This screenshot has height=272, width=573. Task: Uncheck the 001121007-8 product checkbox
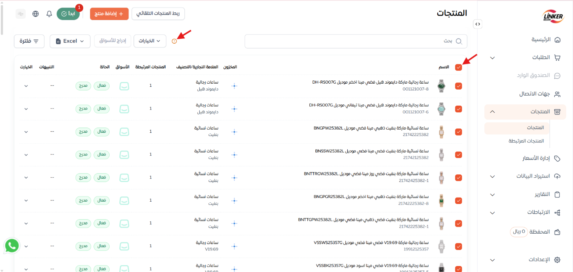[x=459, y=86]
